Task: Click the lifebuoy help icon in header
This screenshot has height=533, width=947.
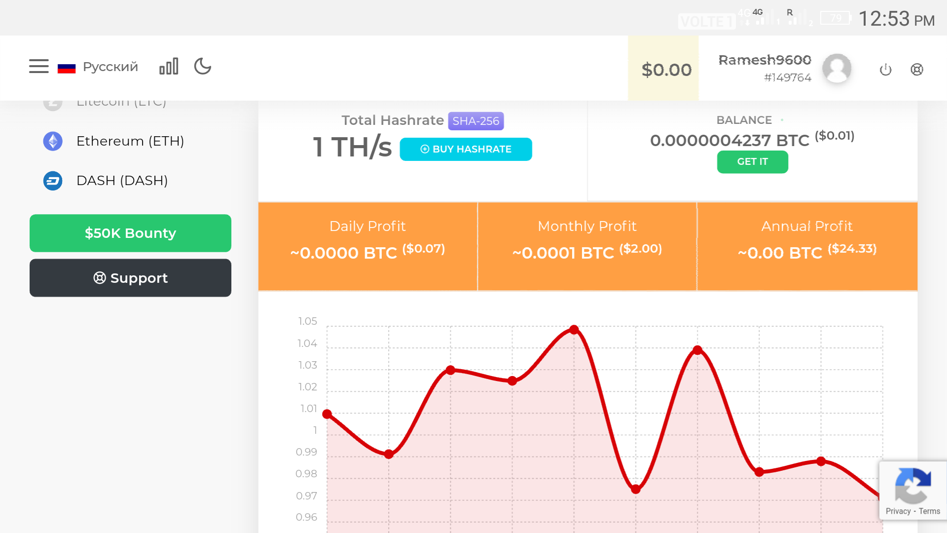Action: (916, 70)
